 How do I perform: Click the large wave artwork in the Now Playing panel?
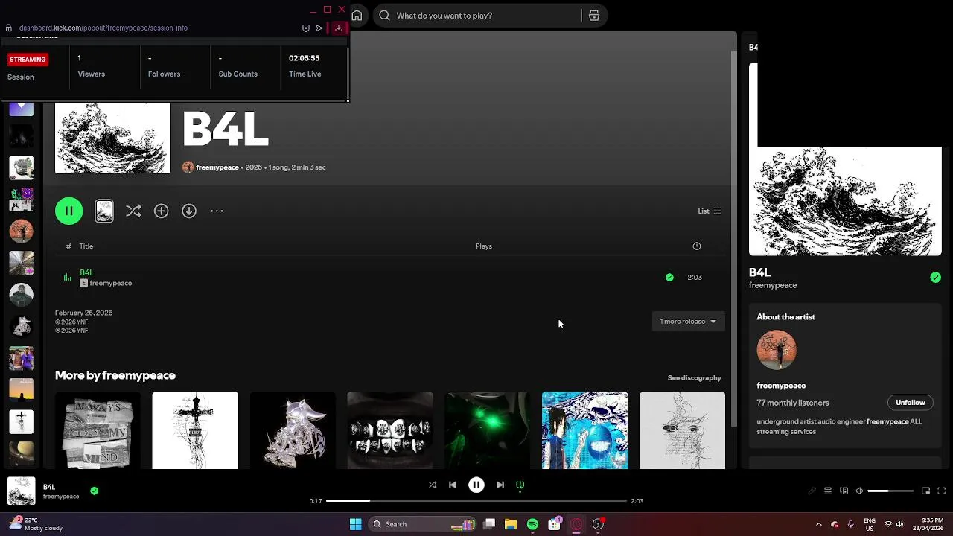tap(845, 201)
